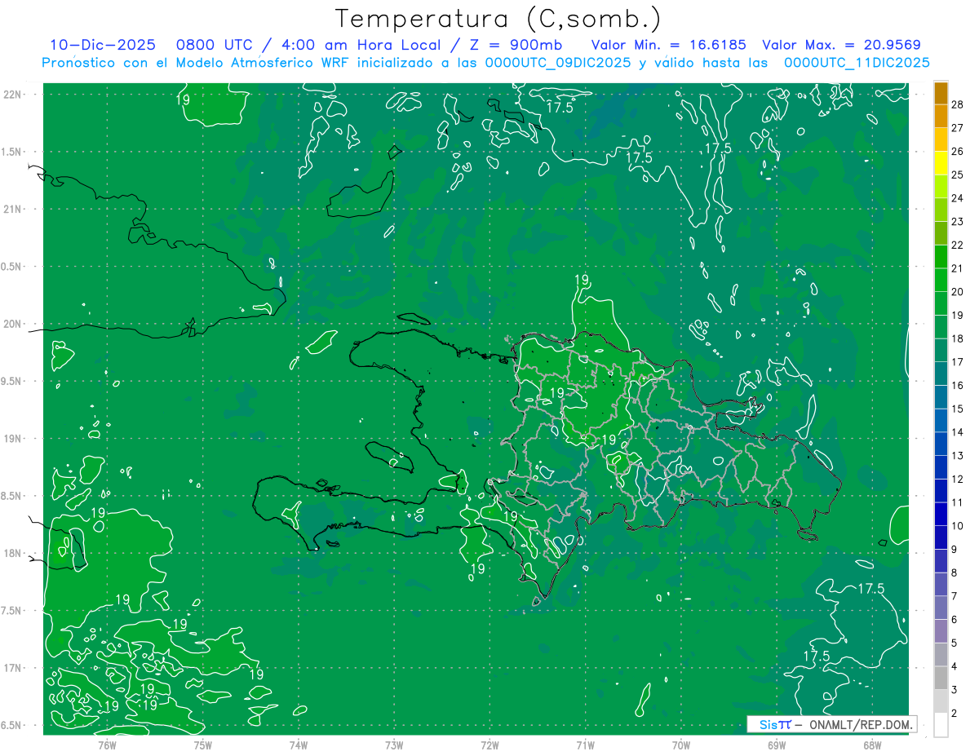Click the brown swatch above the 28 label
Screen dimensions: 979x756
941,93
